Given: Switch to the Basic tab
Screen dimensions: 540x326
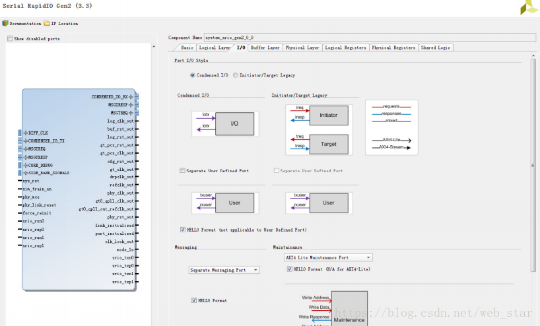Looking at the screenshot, I should click(187, 48).
